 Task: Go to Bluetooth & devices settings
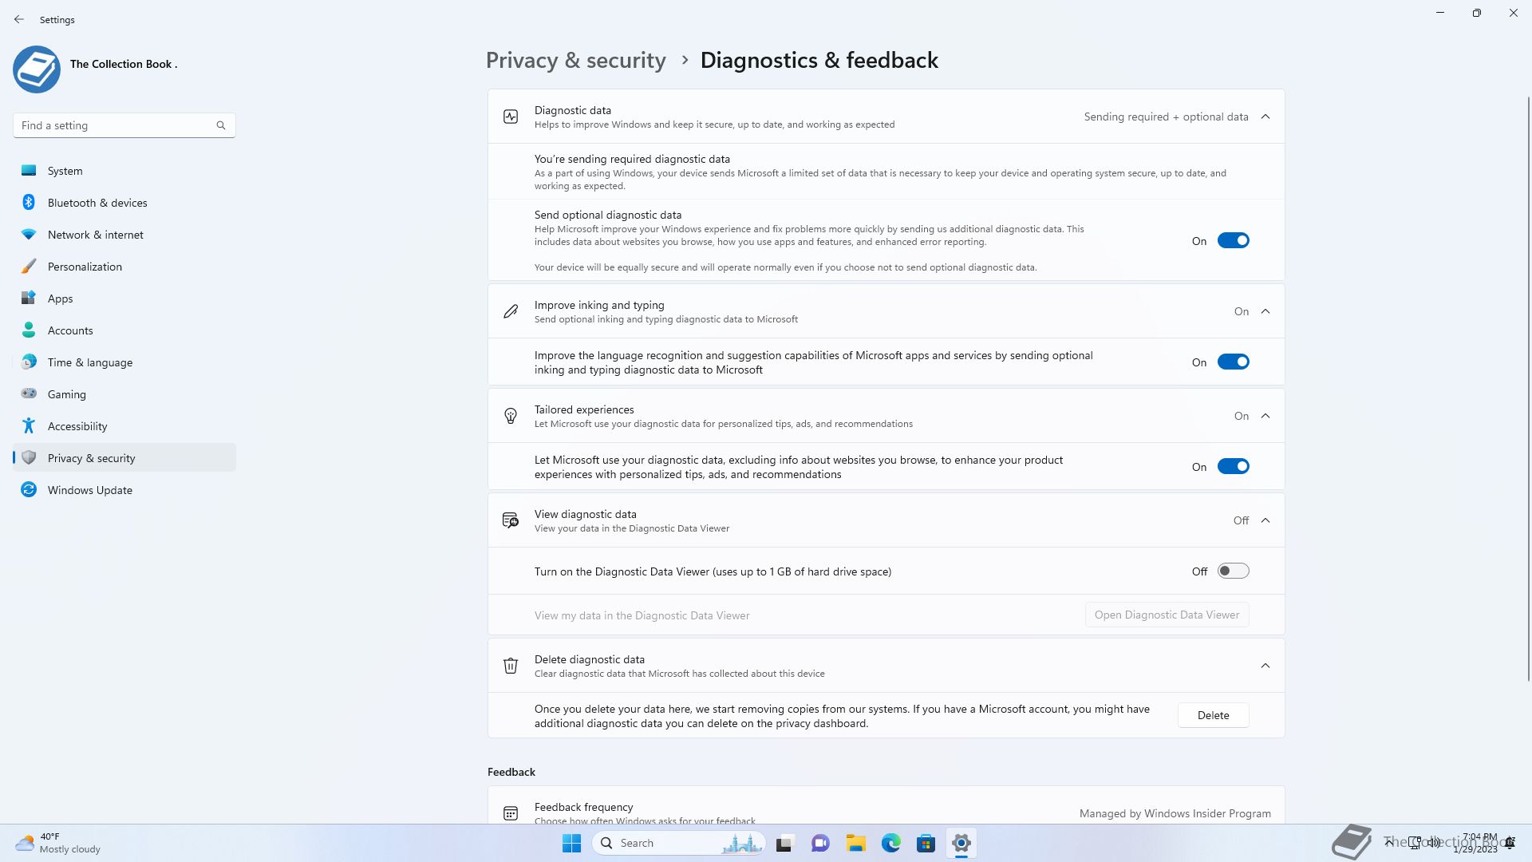coord(124,203)
